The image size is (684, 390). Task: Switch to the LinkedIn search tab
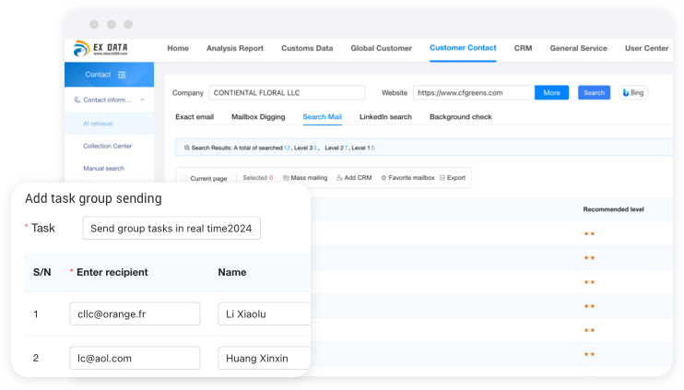point(385,117)
